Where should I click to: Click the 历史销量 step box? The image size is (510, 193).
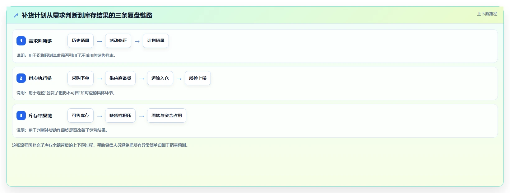(81, 41)
